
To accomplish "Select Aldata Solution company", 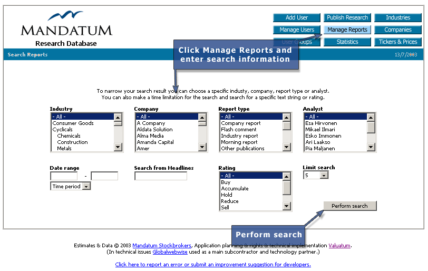I will click(x=167, y=129).
